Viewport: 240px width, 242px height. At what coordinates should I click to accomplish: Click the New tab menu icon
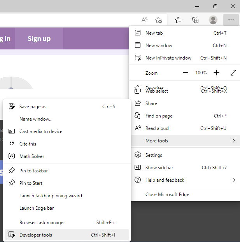pos(138,33)
